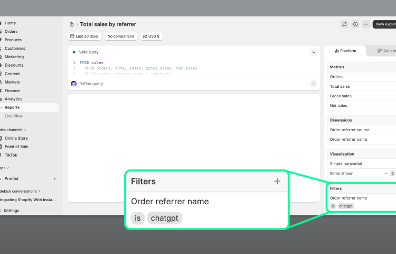
Task: Open the three-dot more actions menu
Action: tap(366, 24)
